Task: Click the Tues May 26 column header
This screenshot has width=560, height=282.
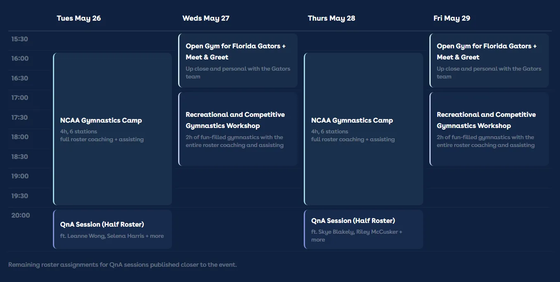Action: click(x=79, y=18)
